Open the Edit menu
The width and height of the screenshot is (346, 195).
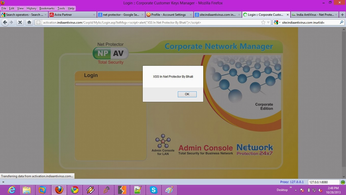pos(12,8)
